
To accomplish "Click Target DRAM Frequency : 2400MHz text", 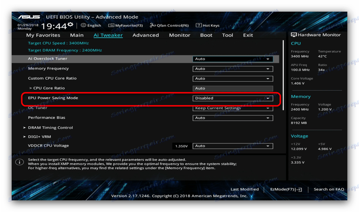I will 65,50.
